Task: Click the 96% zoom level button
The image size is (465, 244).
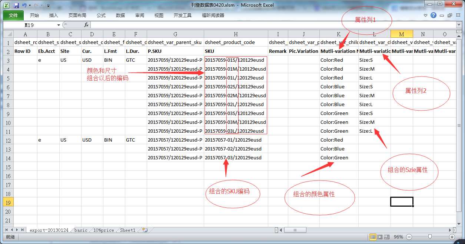Action: tap(398, 237)
